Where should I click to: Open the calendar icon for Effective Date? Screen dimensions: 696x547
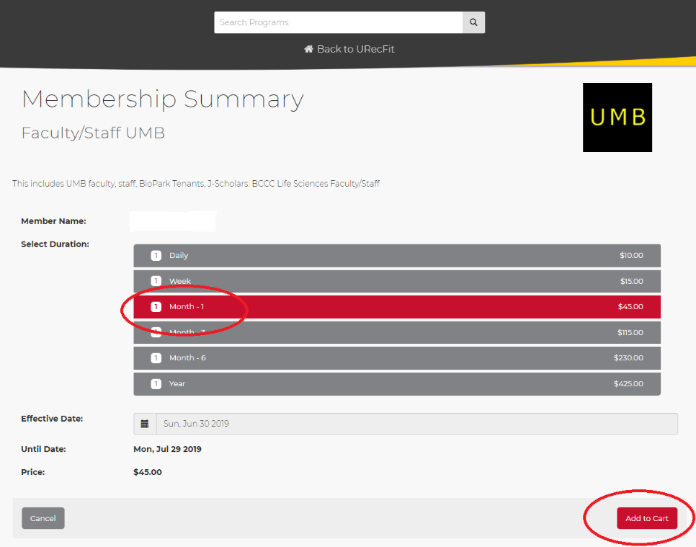tap(145, 424)
